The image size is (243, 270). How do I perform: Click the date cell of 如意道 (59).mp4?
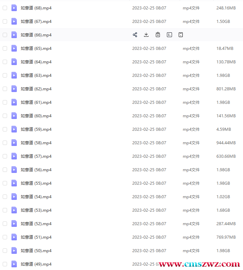click(149, 129)
